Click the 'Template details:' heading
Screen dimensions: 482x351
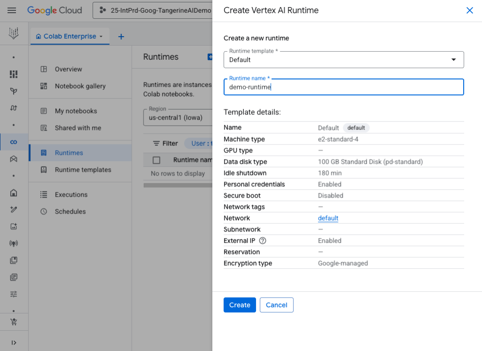[x=252, y=112]
